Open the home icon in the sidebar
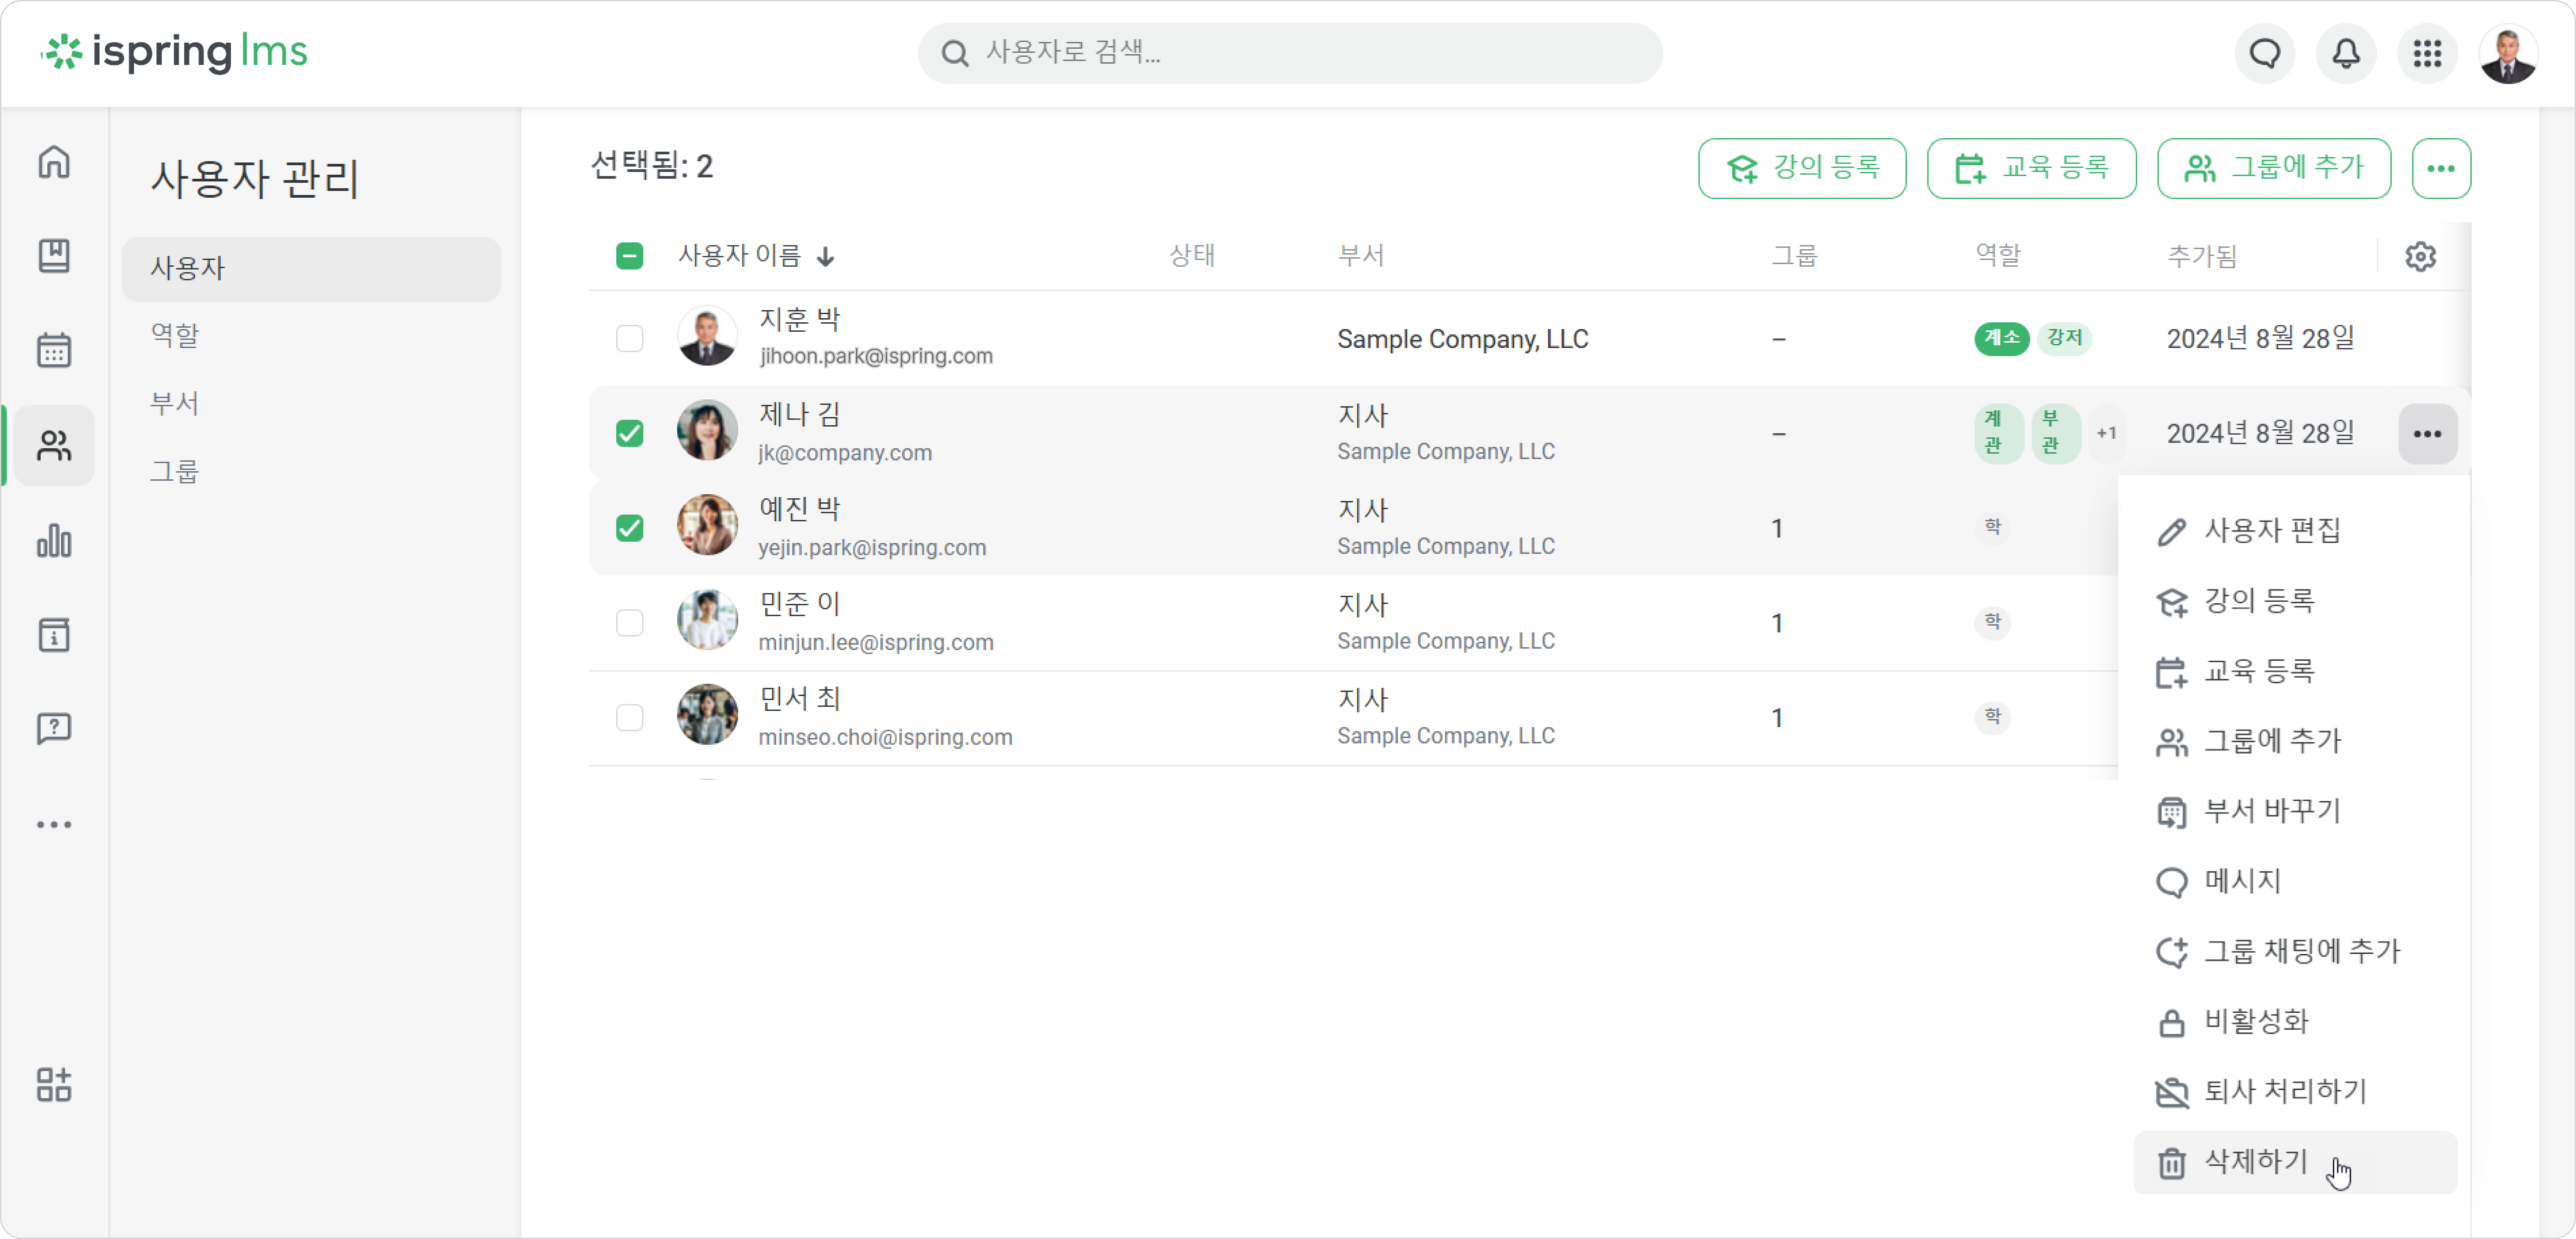The width and height of the screenshot is (2576, 1239). coord(54,162)
